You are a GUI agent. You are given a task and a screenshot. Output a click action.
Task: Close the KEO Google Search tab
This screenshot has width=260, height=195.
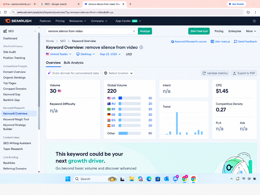point(79,4)
